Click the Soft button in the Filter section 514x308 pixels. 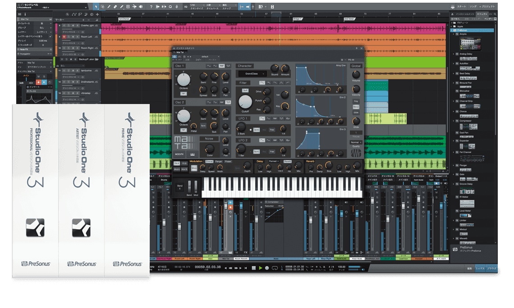tap(245, 91)
